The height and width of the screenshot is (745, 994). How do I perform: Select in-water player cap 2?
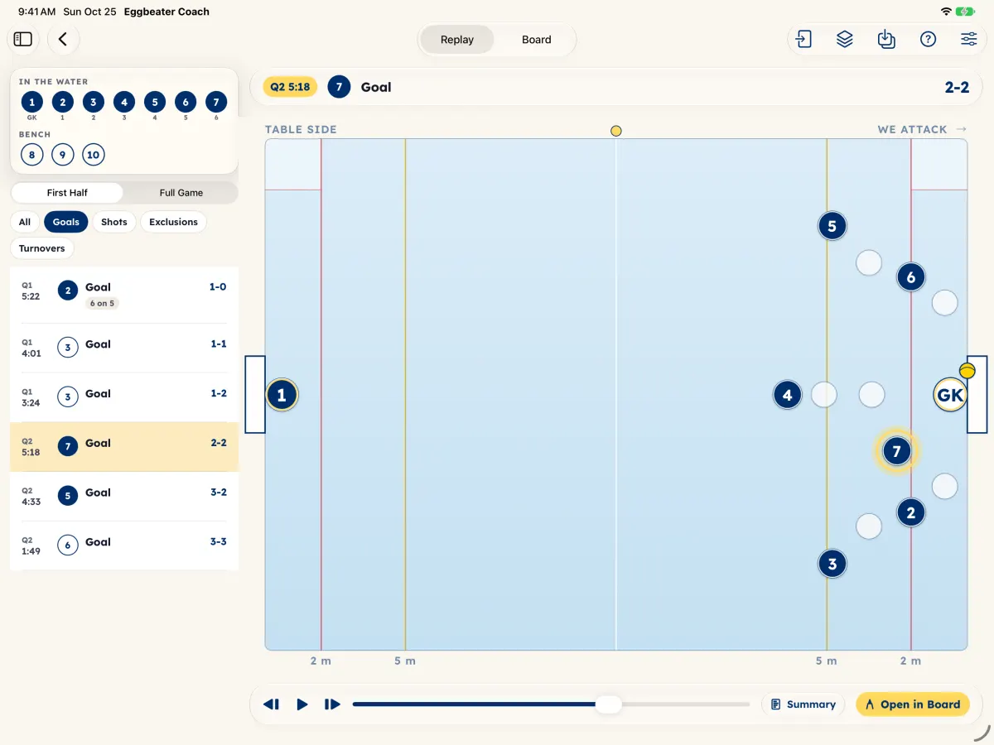pos(62,103)
